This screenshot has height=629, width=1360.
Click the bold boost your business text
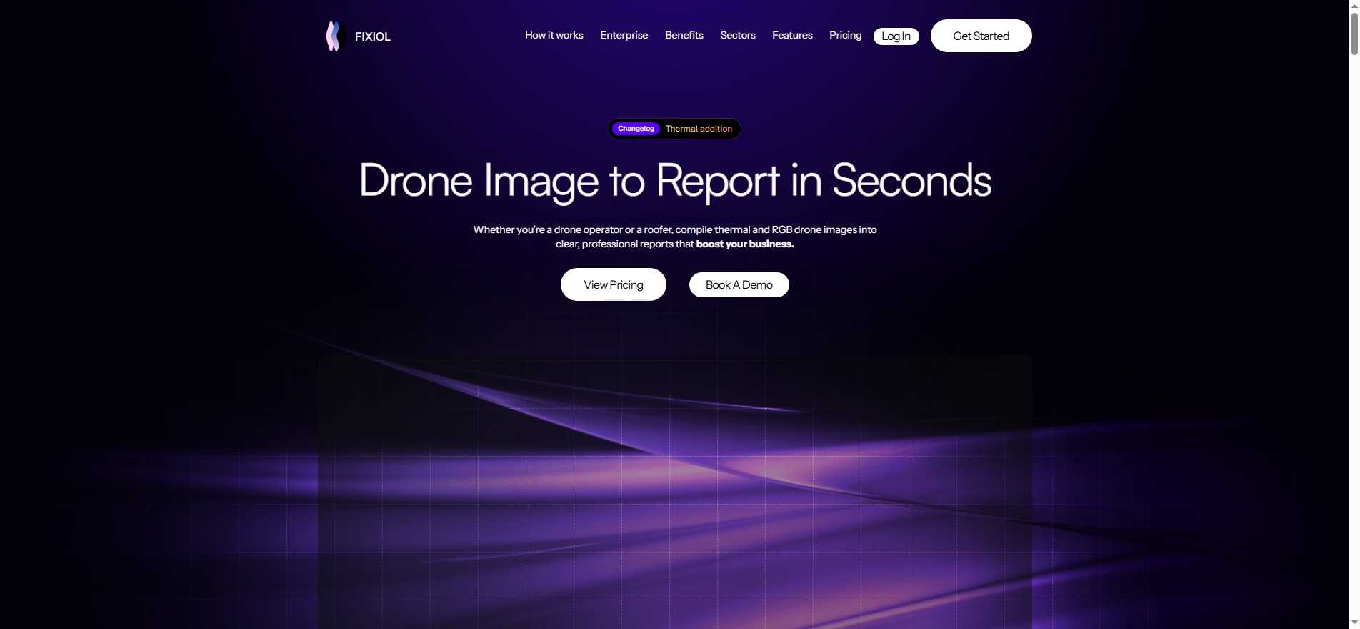point(745,244)
